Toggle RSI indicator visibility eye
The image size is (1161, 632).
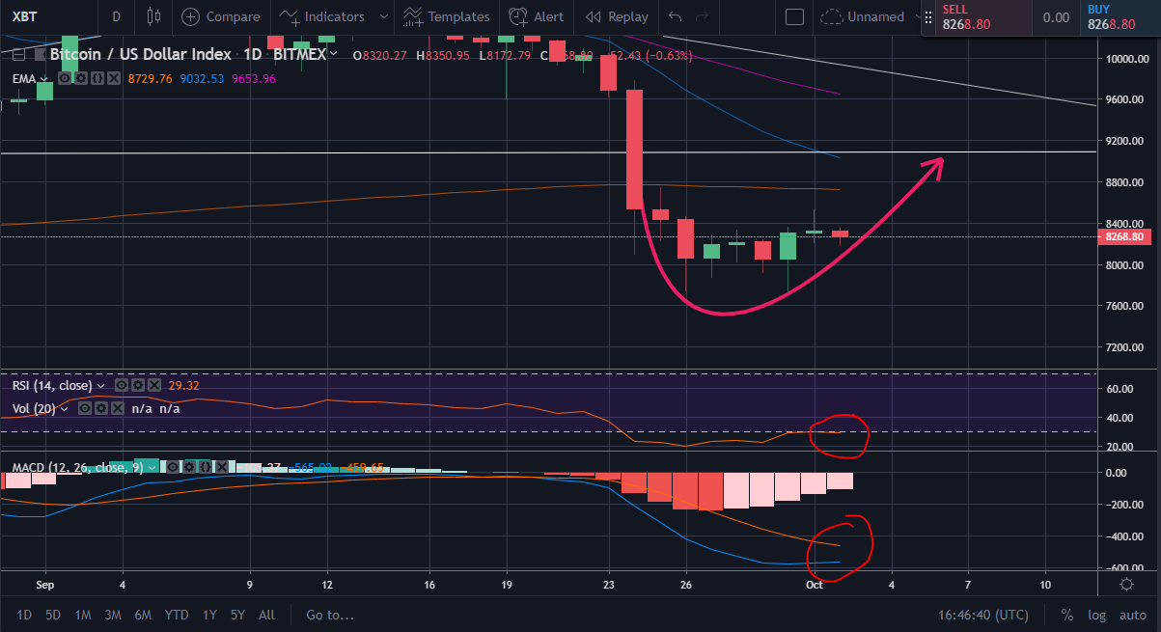coord(122,384)
